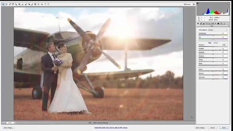Select the Red Eye Removal tool
This screenshot has width=233, height=131.
(x=29, y=4)
